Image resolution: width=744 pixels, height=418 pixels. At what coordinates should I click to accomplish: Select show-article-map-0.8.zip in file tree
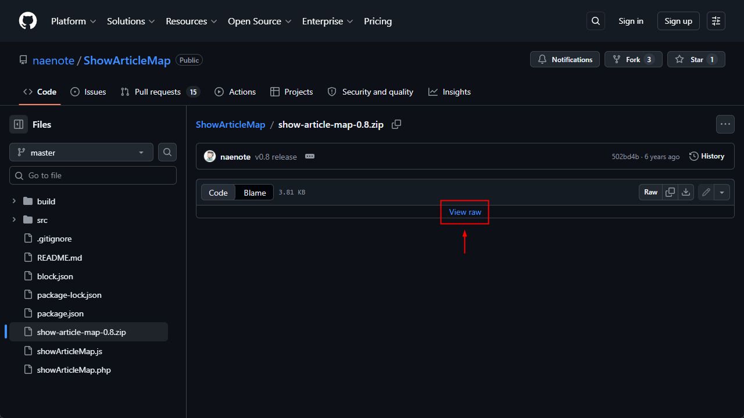click(88, 332)
